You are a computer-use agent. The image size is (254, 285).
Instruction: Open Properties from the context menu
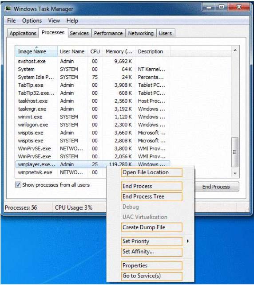(x=151, y=265)
